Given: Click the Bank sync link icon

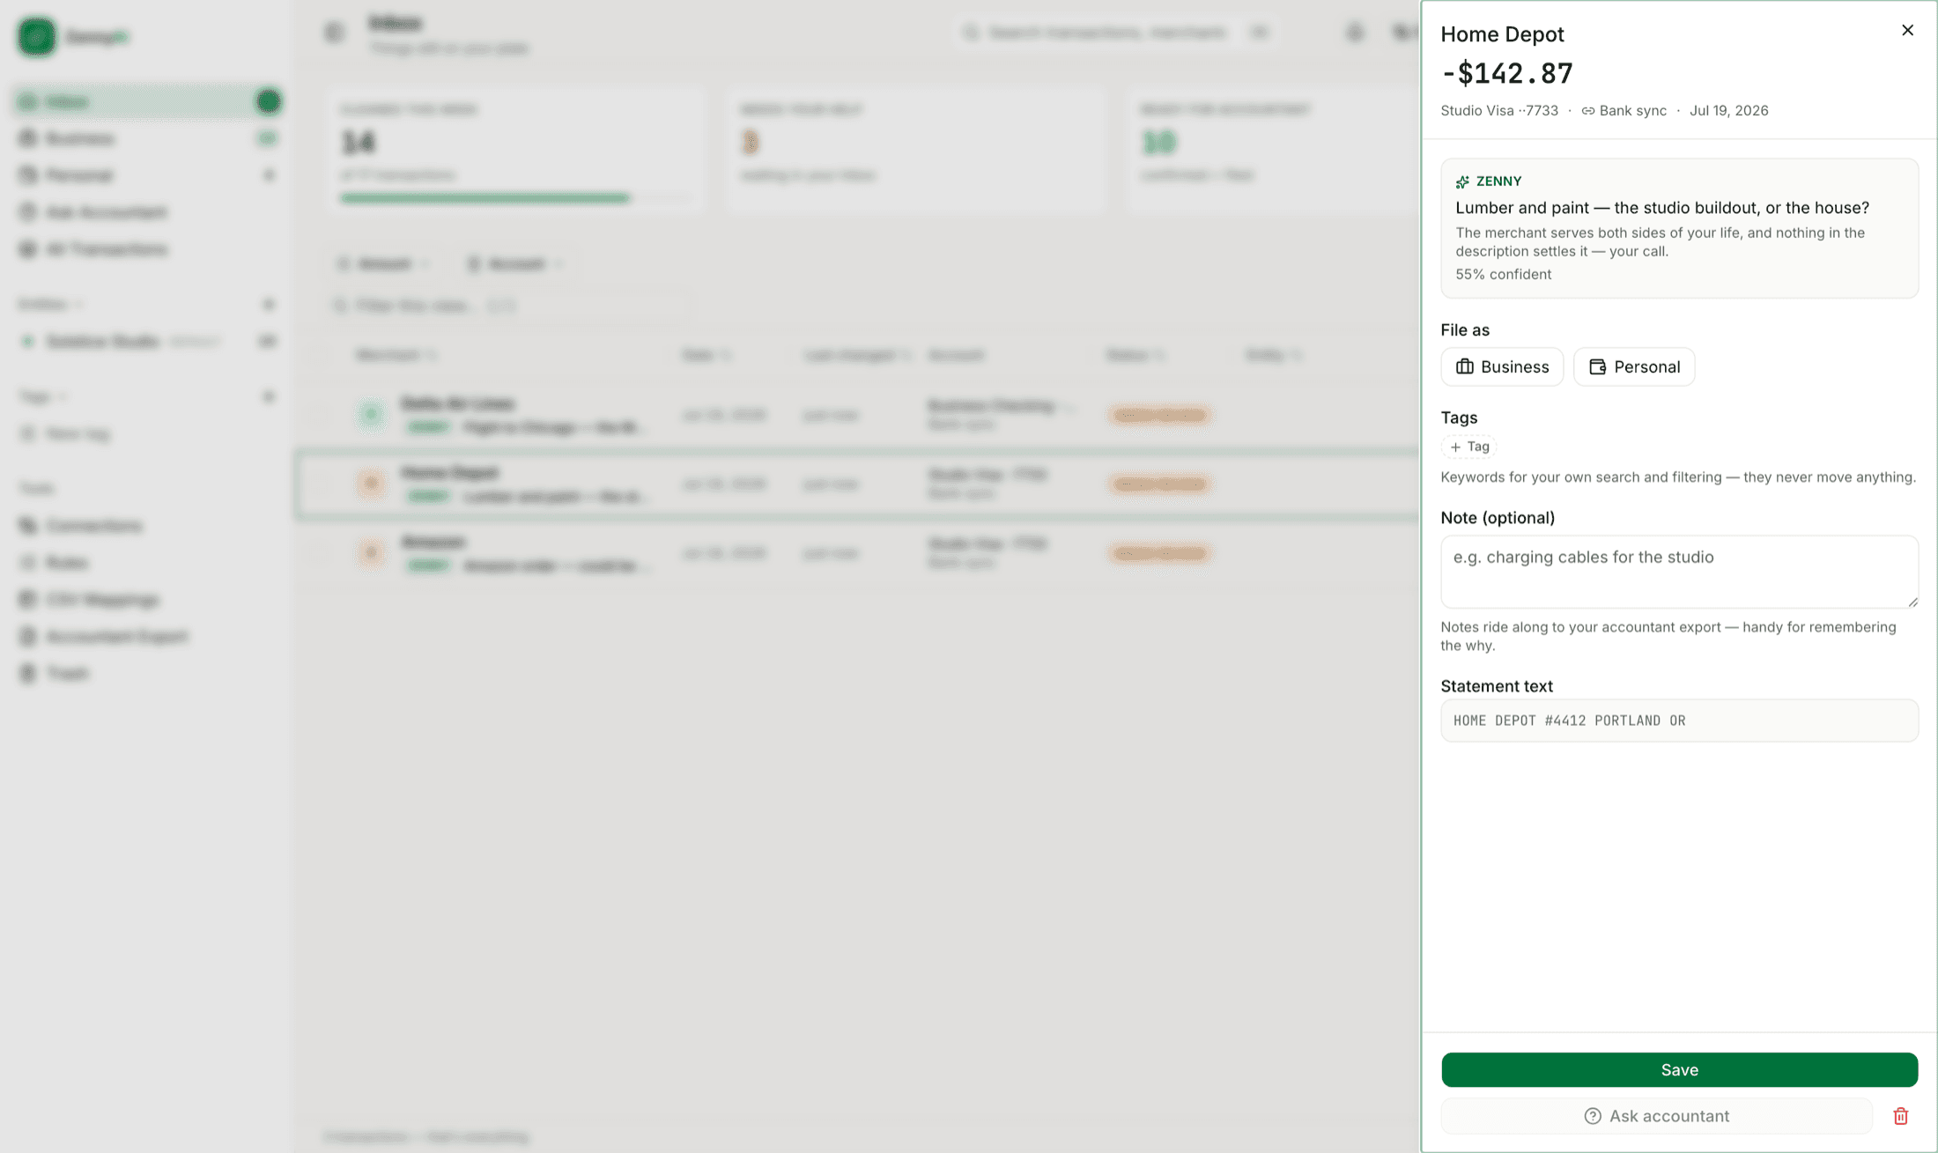Looking at the screenshot, I should (1588, 111).
